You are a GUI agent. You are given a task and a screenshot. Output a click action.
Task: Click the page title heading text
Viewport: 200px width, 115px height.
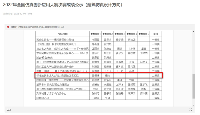[x=63, y=5]
